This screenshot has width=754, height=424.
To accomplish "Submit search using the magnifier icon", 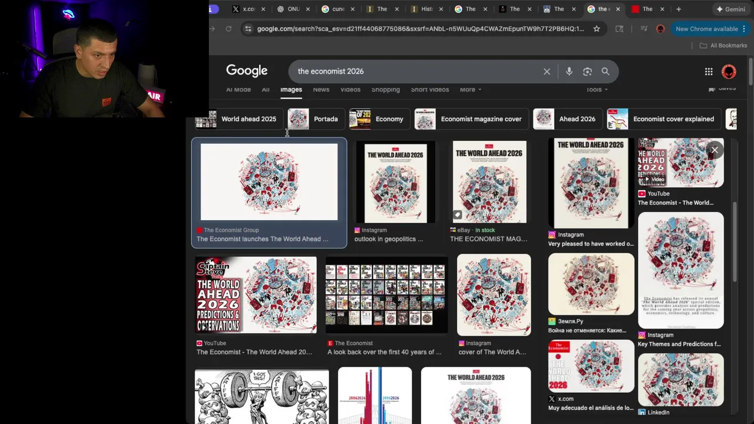I will 606,71.
